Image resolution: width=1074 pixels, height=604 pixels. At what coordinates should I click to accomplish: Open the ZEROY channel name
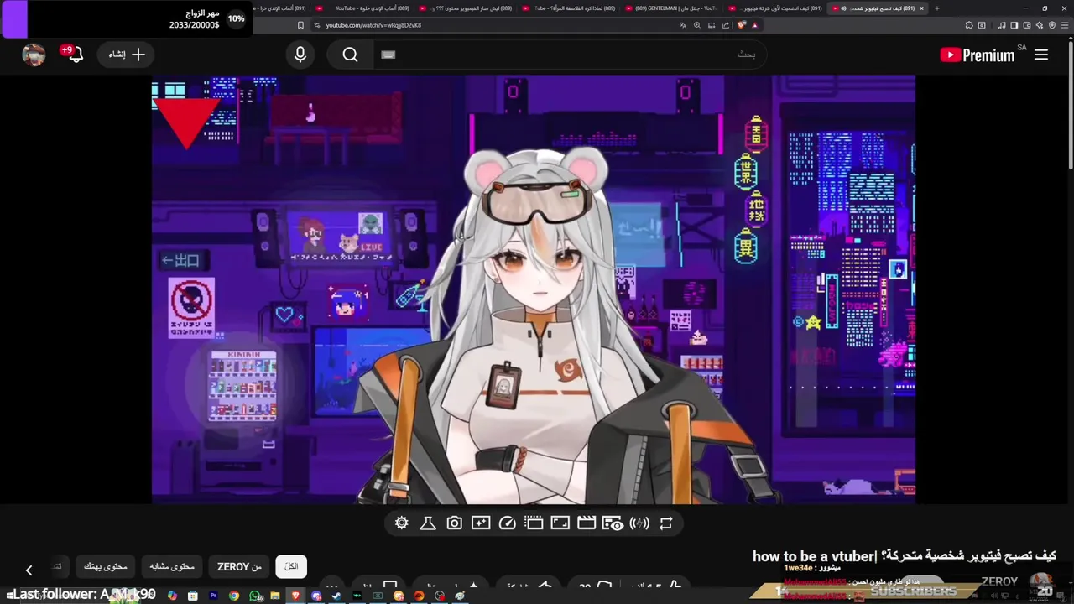(x=999, y=581)
